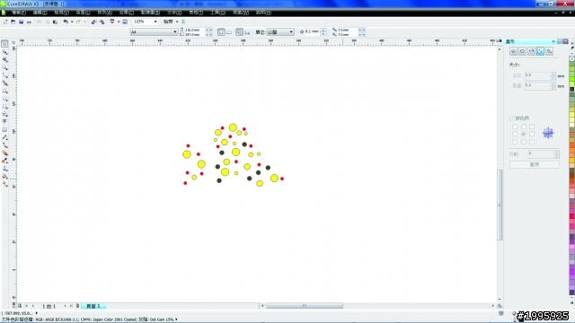
Task: Open the zoom level 122% dropdown
Action: click(155, 22)
